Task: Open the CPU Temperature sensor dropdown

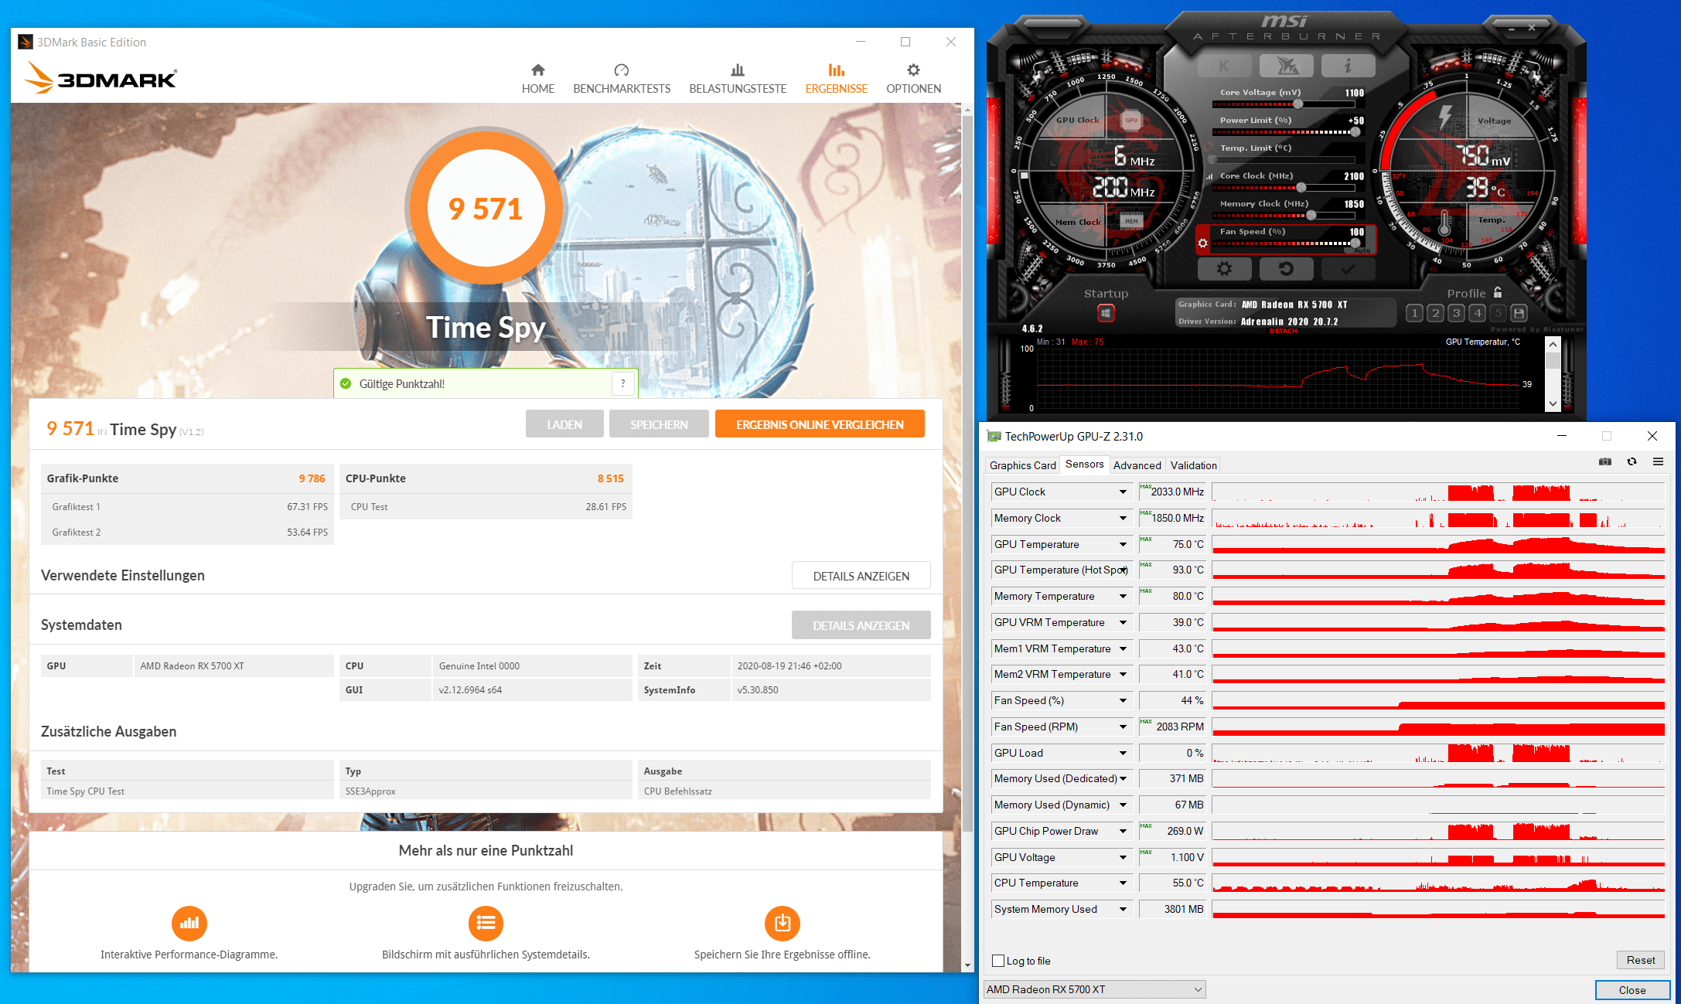Action: coord(1123,883)
